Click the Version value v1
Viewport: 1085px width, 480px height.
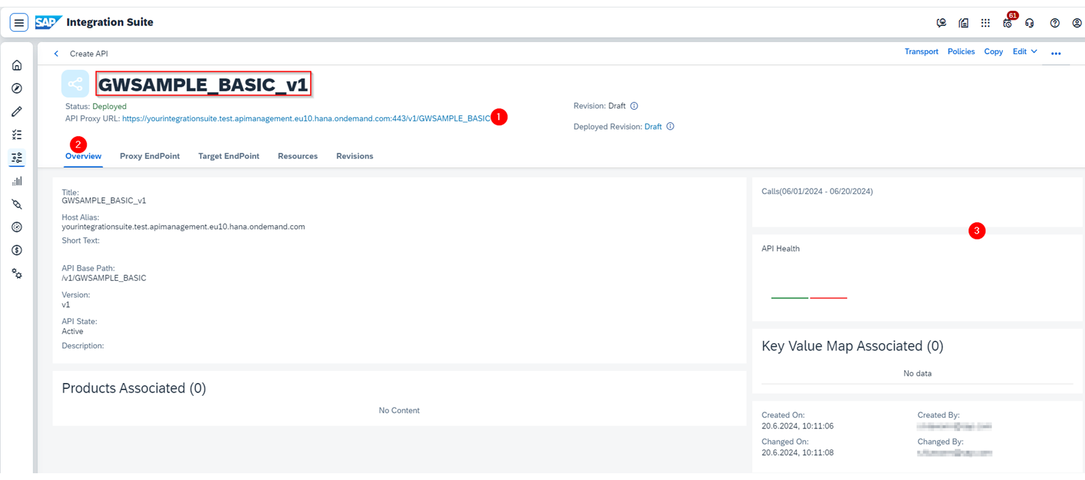66,305
